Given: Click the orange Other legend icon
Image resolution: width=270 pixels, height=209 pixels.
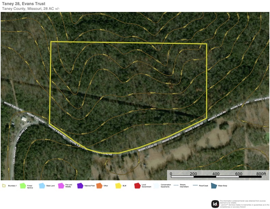Looking at the screenshot, I should tap(99, 186).
